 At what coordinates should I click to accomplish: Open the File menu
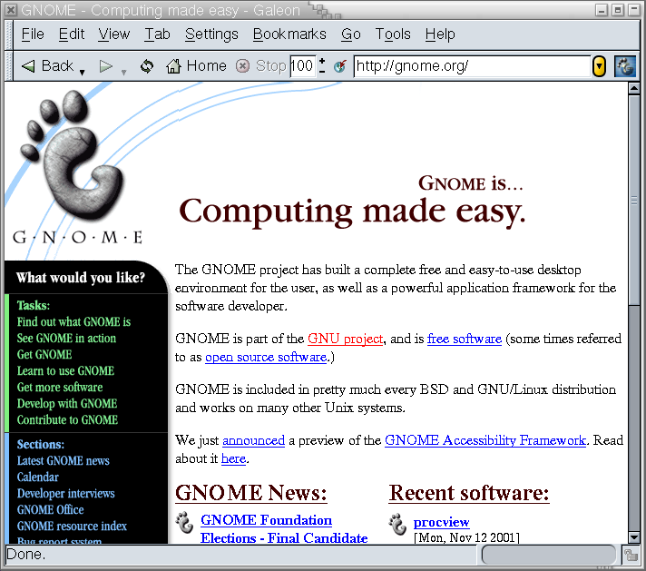[x=33, y=34]
